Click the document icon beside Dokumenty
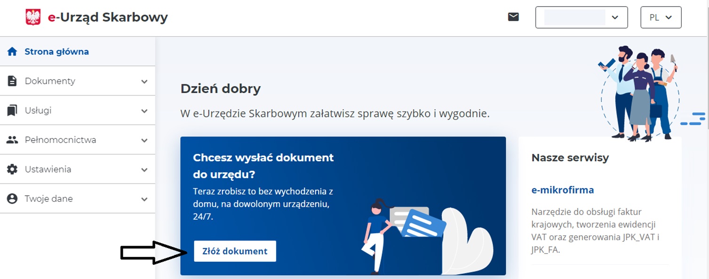 (12, 81)
